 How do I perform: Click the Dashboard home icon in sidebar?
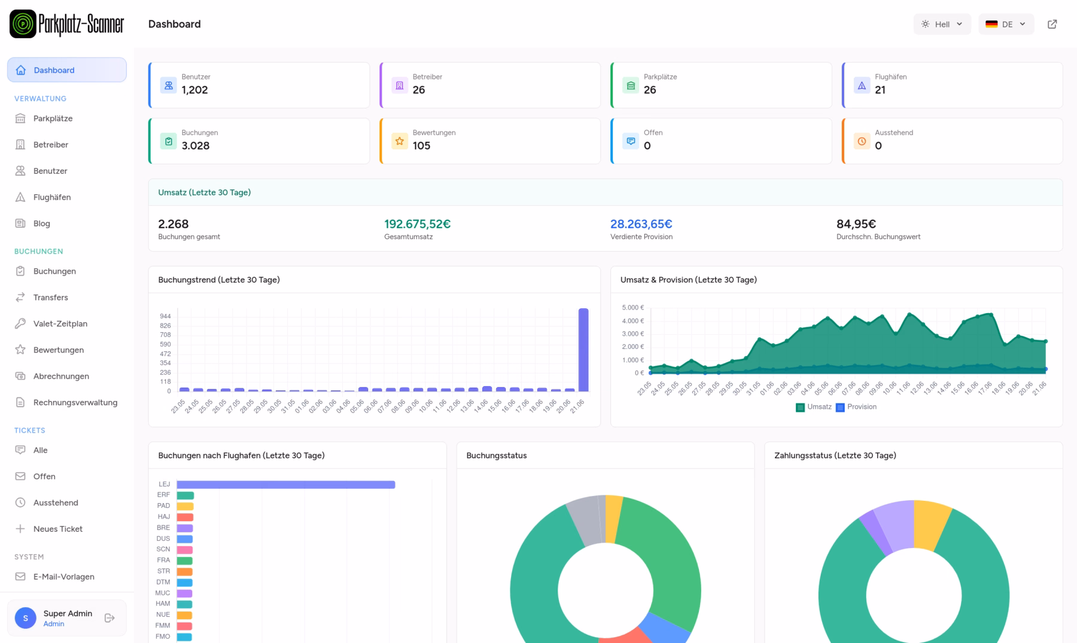(x=21, y=70)
